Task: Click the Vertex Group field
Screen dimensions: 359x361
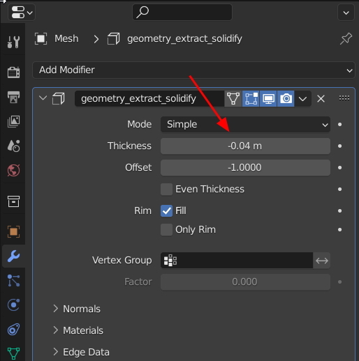Action: click(x=237, y=261)
